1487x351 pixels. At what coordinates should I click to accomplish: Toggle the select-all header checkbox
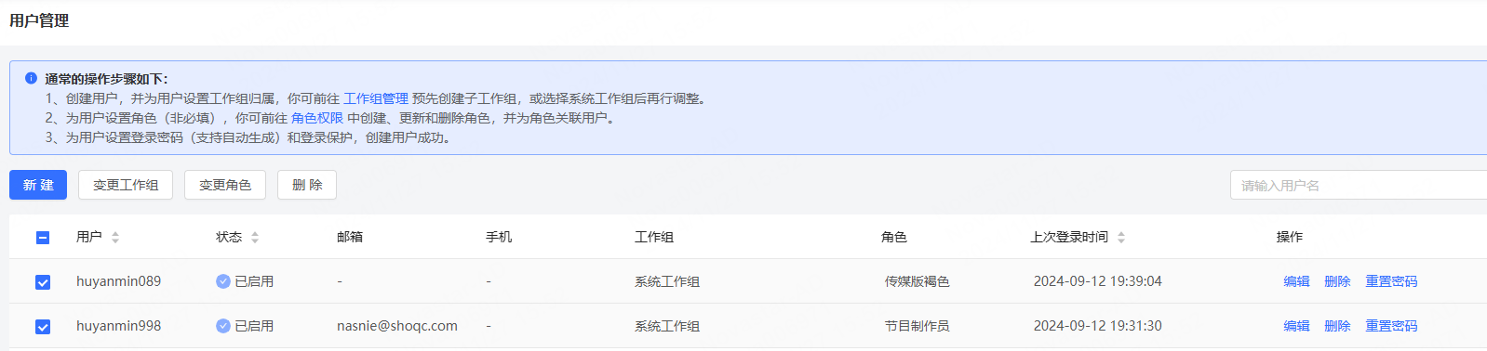(x=43, y=238)
